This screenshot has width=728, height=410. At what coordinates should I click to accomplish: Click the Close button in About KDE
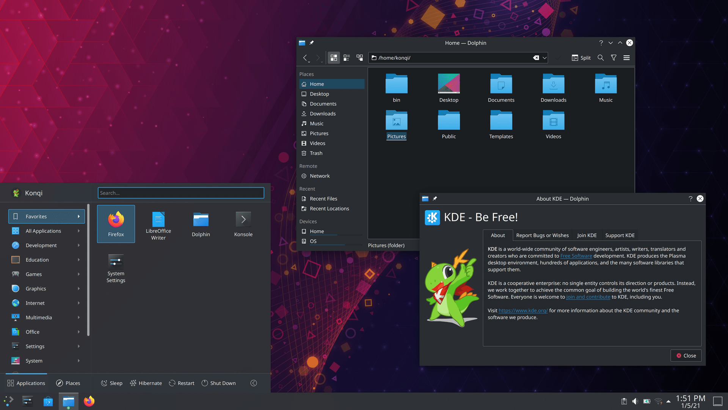coord(686,356)
